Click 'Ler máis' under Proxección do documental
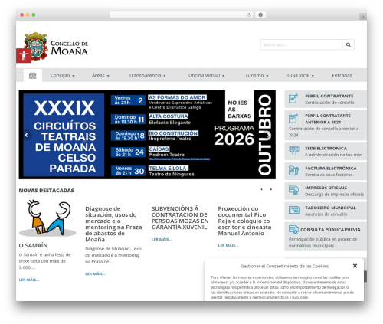383x324 pixels. 228,245
